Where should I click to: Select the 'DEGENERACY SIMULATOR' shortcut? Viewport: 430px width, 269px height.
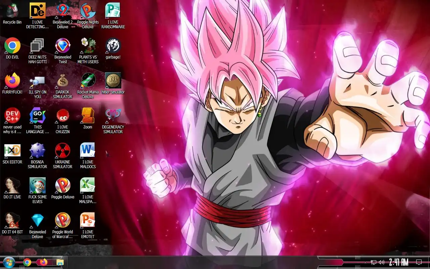click(x=113, y=121)
